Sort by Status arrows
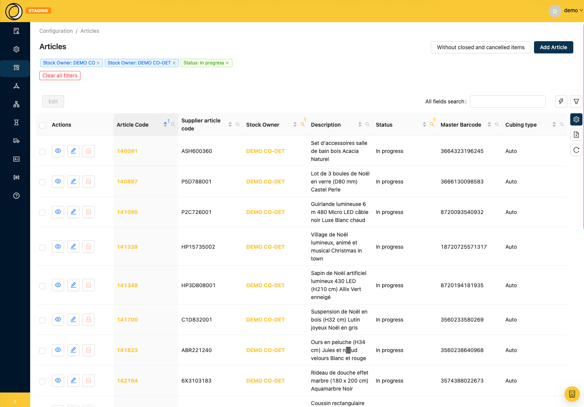Viewport: 584px width, 407px height. pos(424,124)
